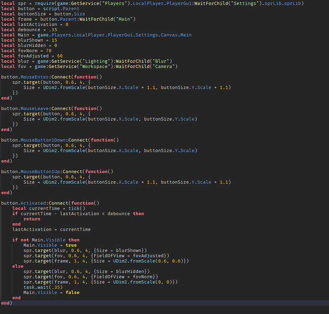Click 'Activated' event name
The height and width of the screenshot is (314, 329).
tap(33, 203)
